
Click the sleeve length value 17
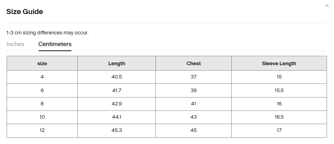click(x=279, y=130)
